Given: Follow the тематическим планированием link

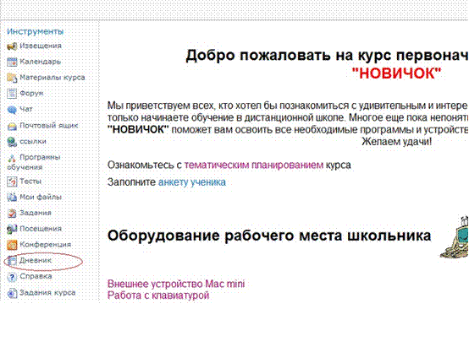Looking at the screenshot, I should pyautogui.click(x=254, y=165).
